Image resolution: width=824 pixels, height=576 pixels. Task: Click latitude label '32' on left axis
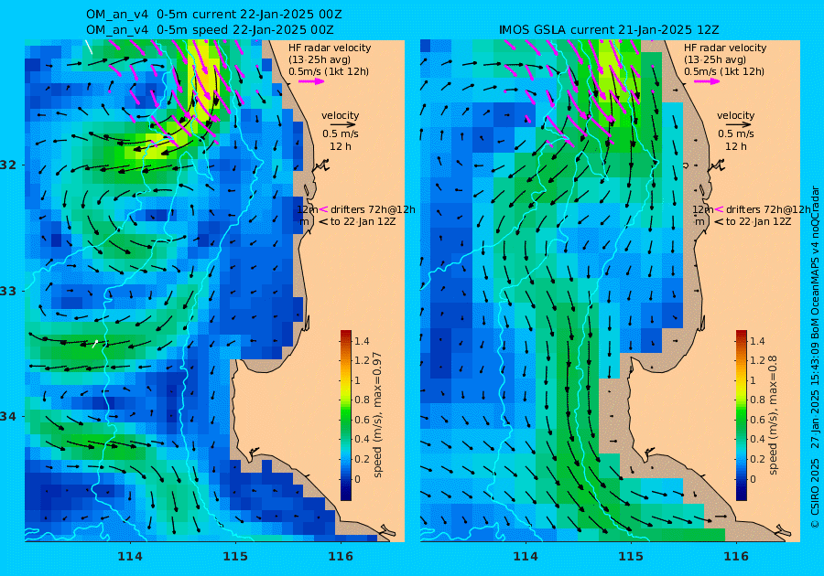click(x=8, y=165)
